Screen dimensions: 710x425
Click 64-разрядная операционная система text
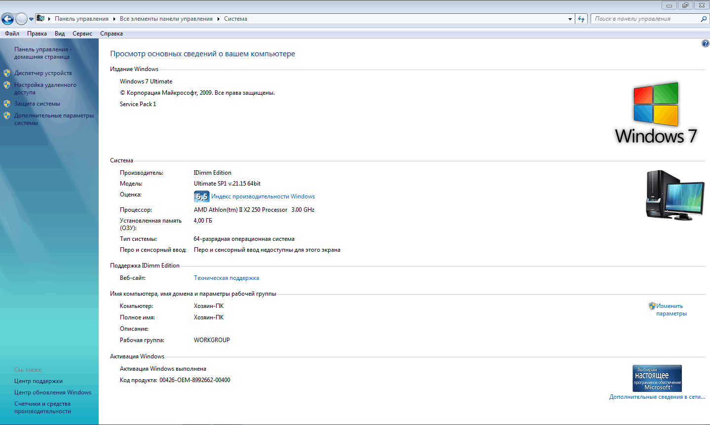(x=244, y=239)
